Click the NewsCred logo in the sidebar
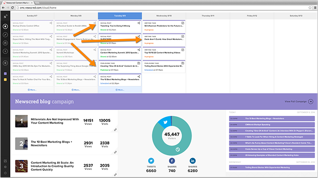This screenshot has height=178, width=318. tap(5, 17)
